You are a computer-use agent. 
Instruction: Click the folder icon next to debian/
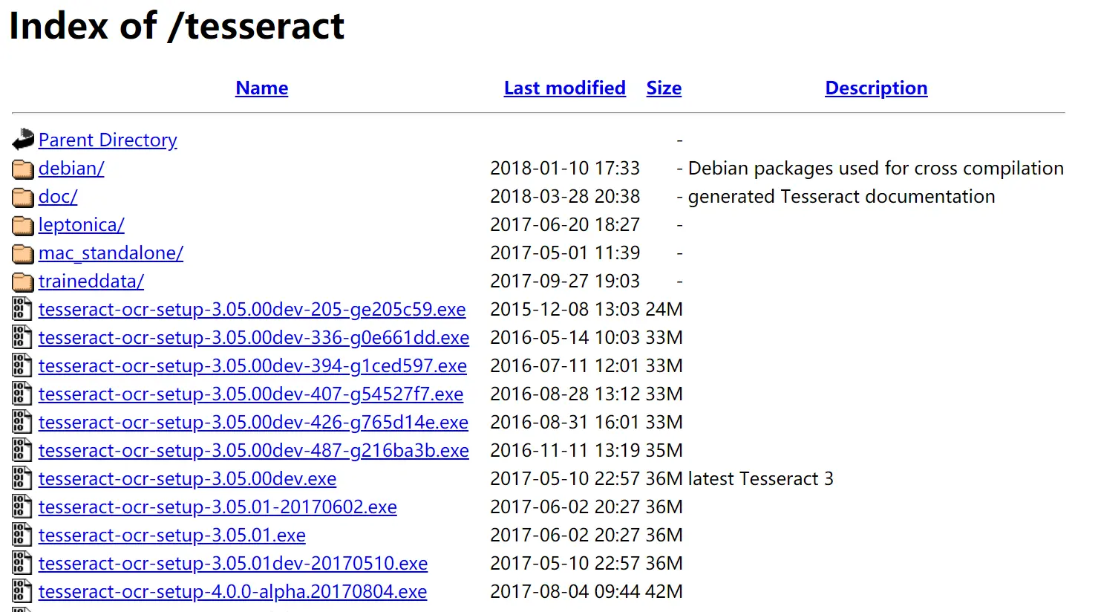coord(23,169)
